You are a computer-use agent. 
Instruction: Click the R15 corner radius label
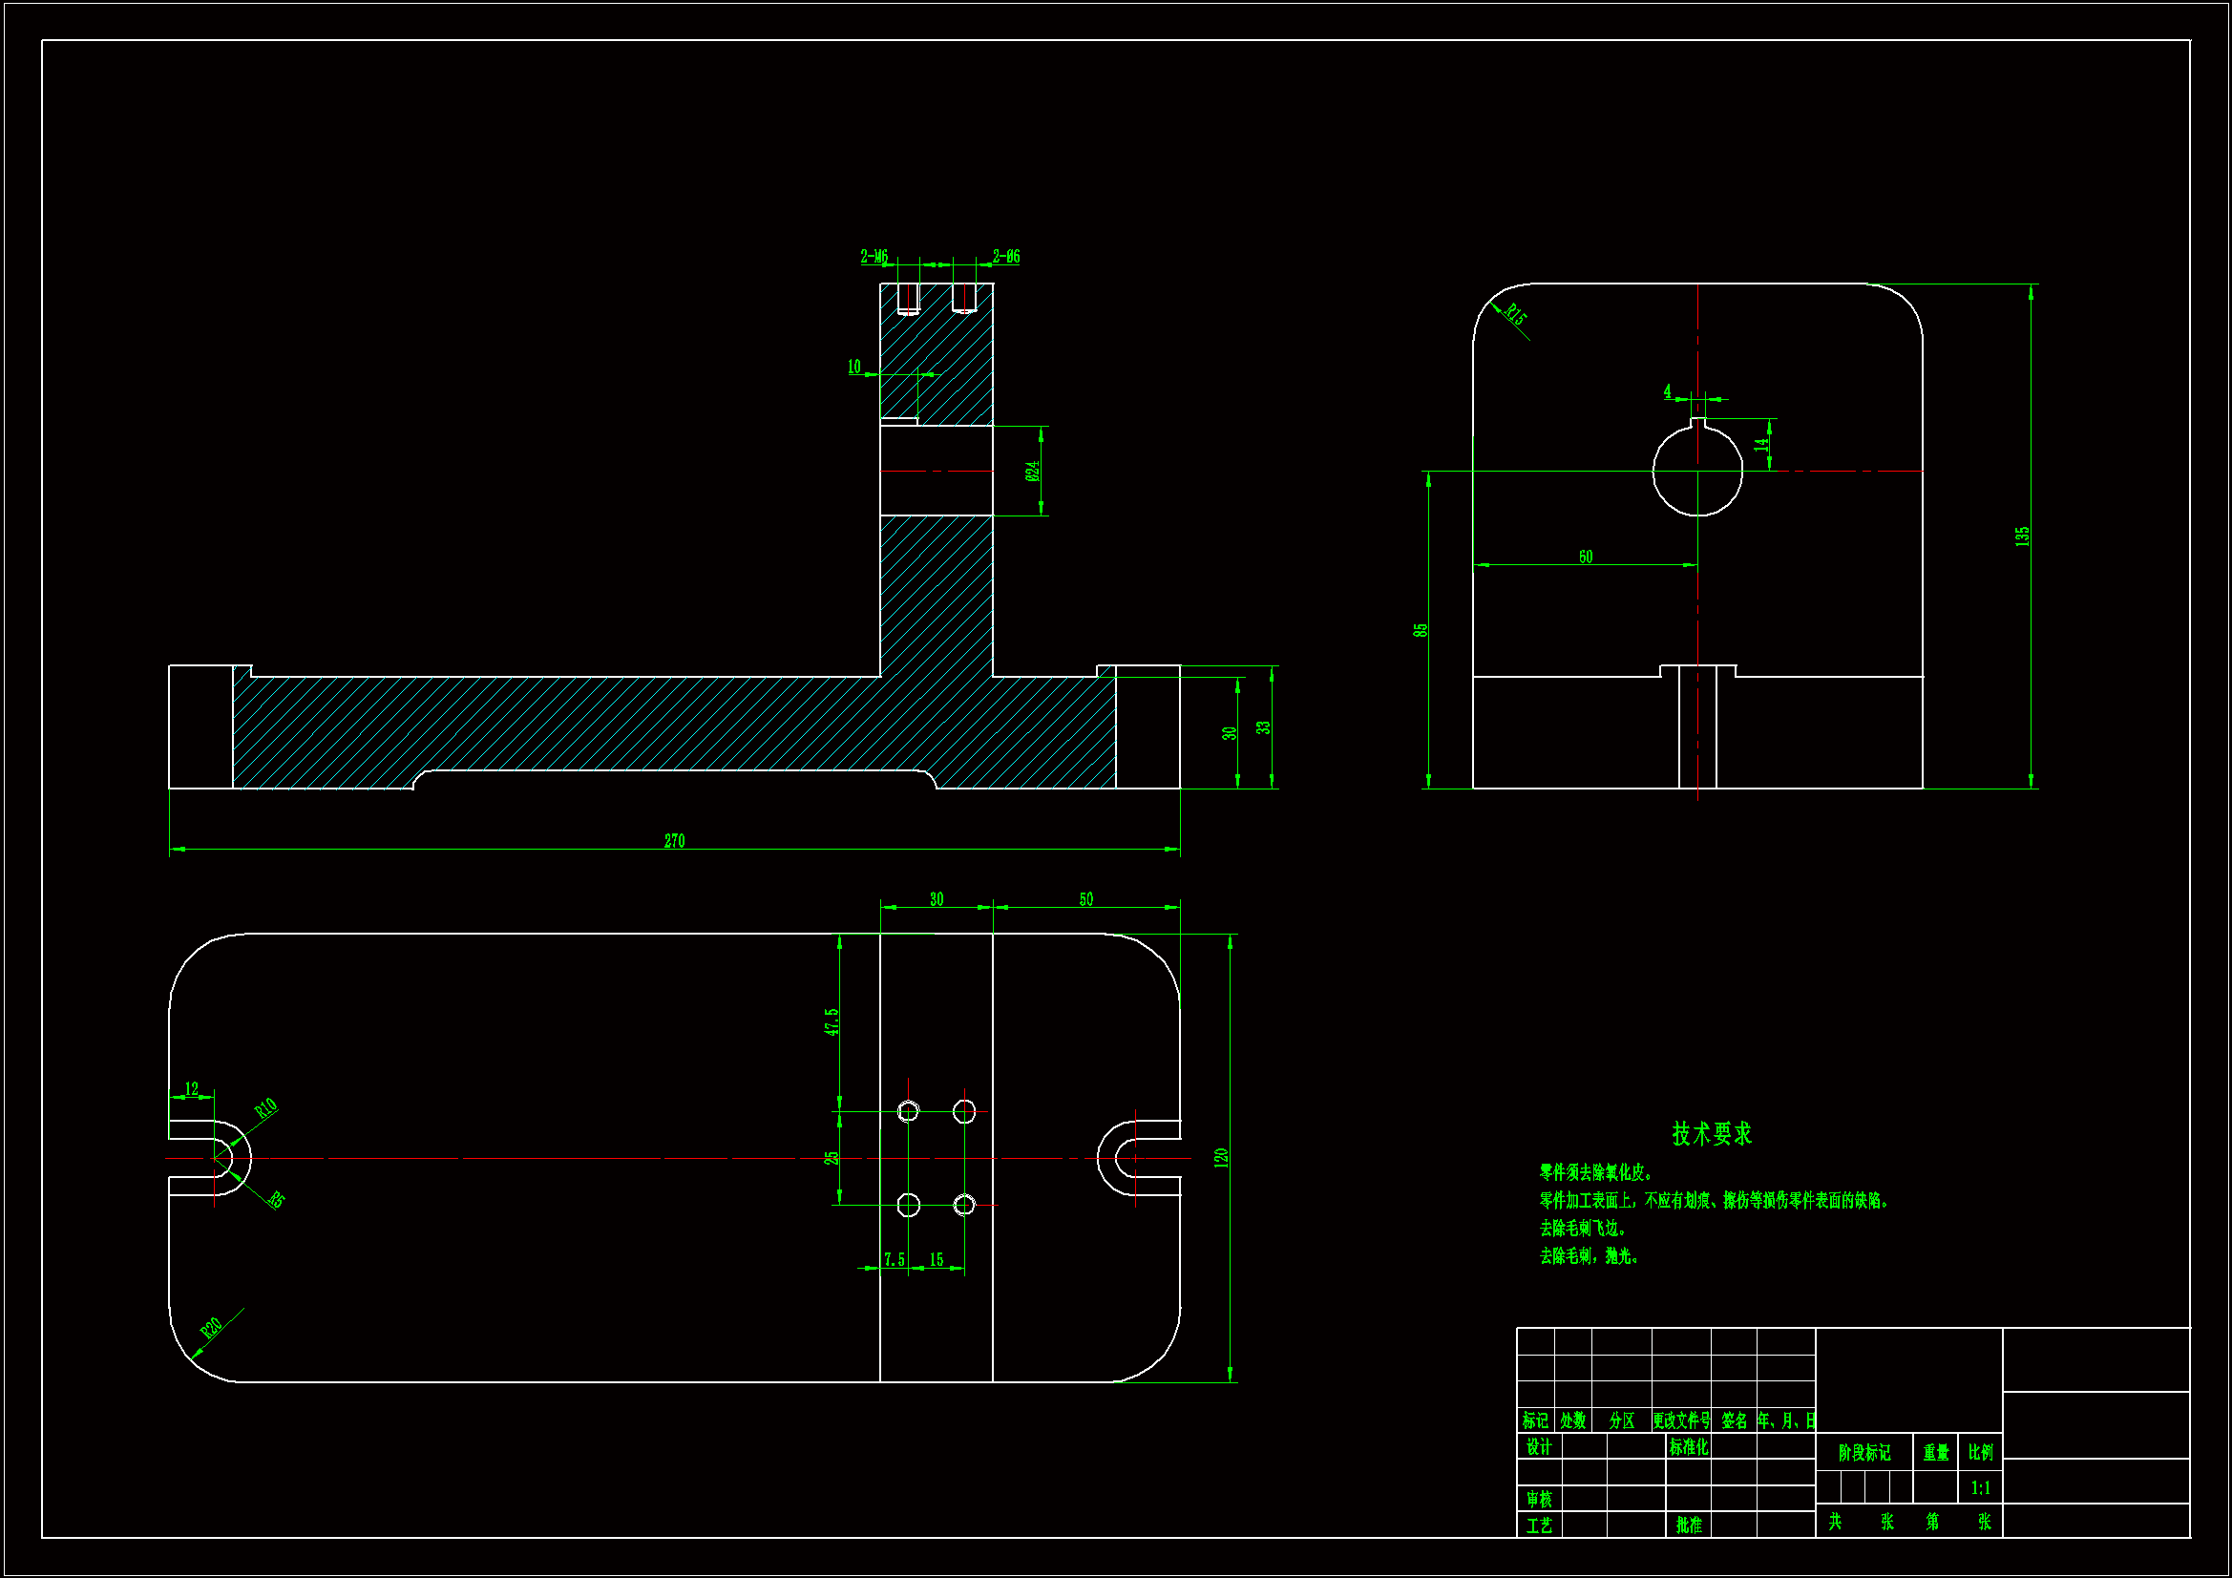click(1514, 314)
